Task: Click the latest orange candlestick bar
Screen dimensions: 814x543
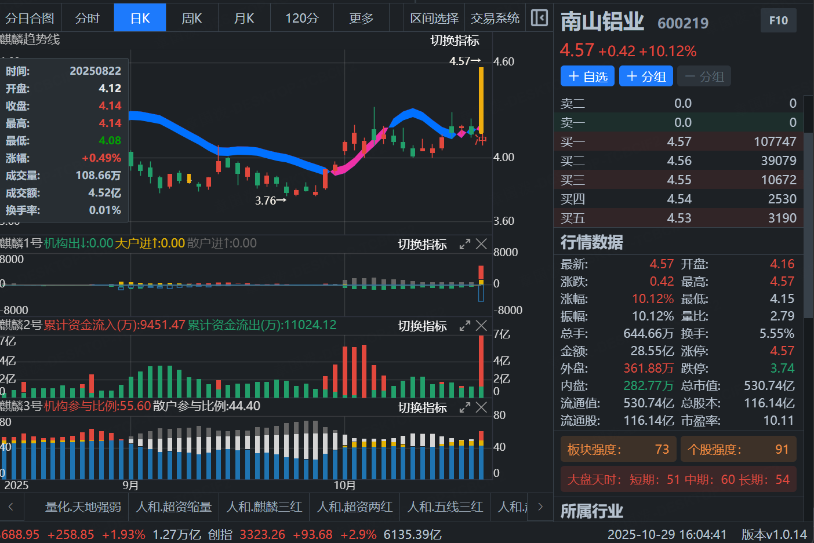Action: point(481,100)
